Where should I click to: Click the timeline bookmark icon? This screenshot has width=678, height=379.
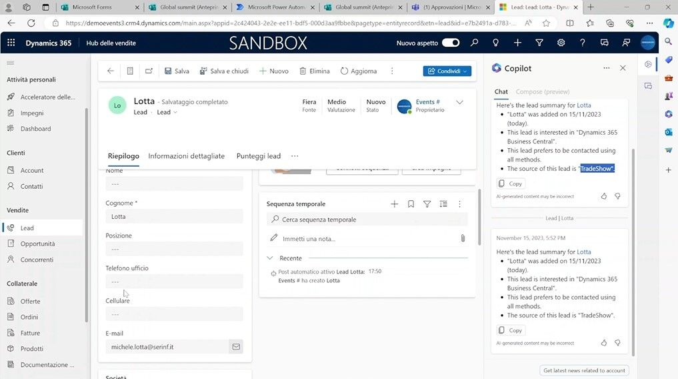[411, 204]
